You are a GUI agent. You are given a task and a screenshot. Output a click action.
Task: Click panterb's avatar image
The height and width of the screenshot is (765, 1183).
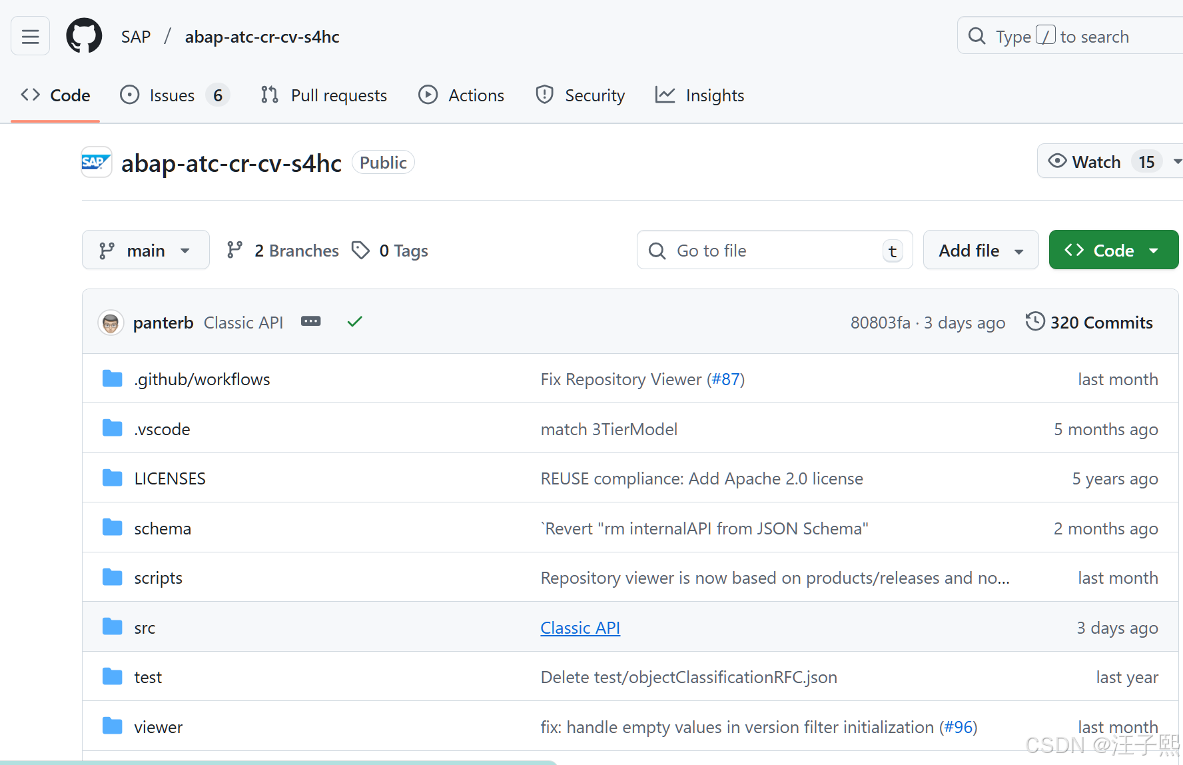pos(111,323)
